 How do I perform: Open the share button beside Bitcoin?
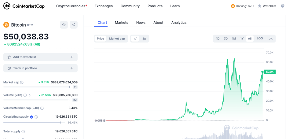coord(74,25)
